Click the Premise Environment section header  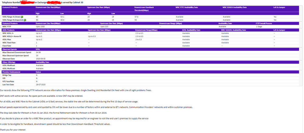pos(11,72)
